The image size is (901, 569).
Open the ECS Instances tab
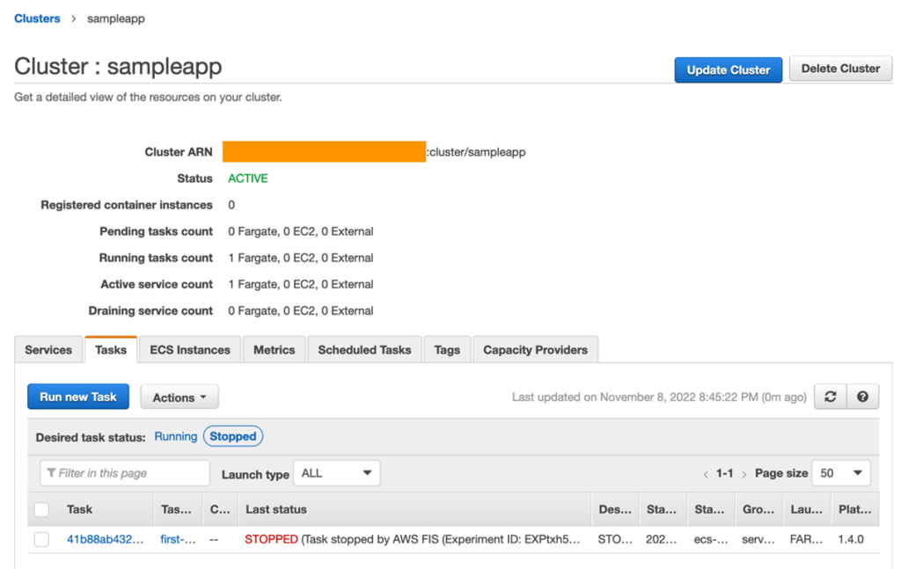(189, 349)
